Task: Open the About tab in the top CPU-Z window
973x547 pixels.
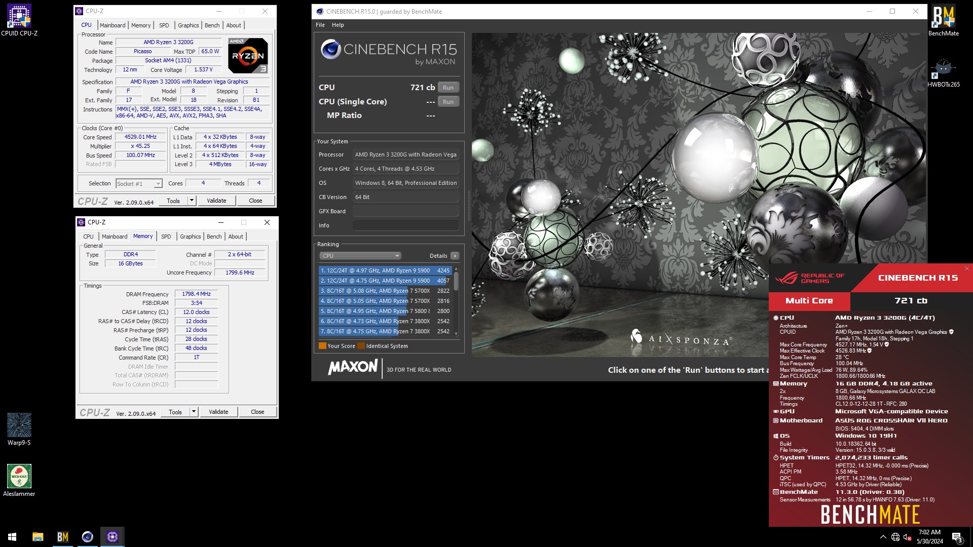Action: pos(234,25)
